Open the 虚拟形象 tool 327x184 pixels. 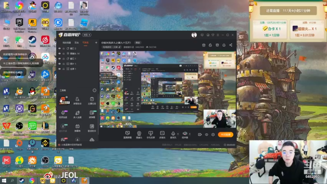pos(63,128)
